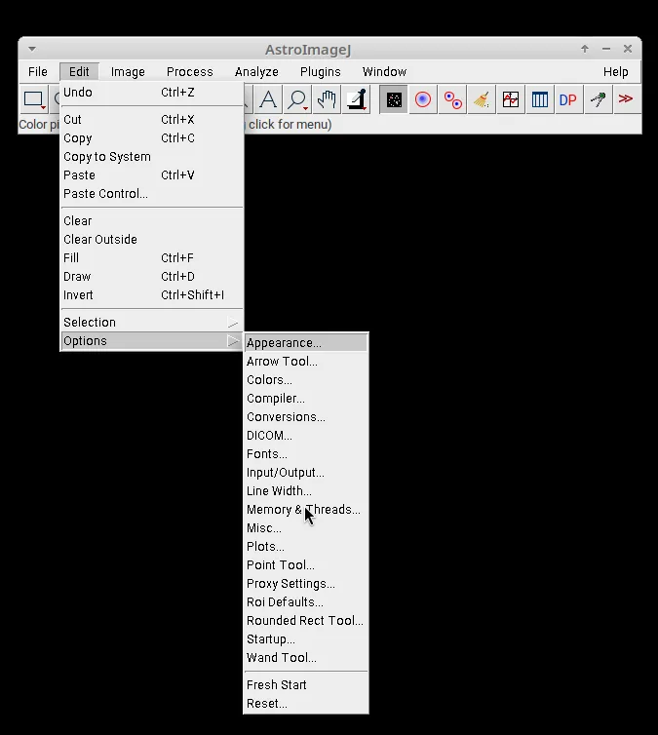Click Fresh Start in Options submenu
This screenshot has height=735, width=658.
coord(277,685)
